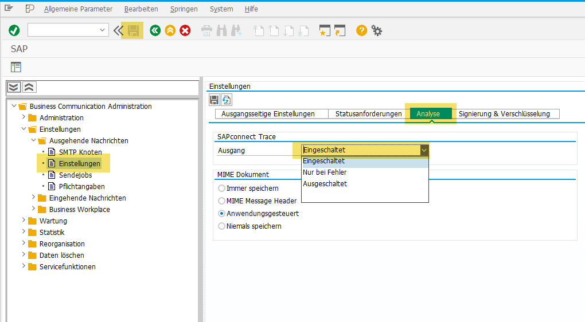Open Allgemeine Parameter menu

pyautogui.click(x=78, y=9)
